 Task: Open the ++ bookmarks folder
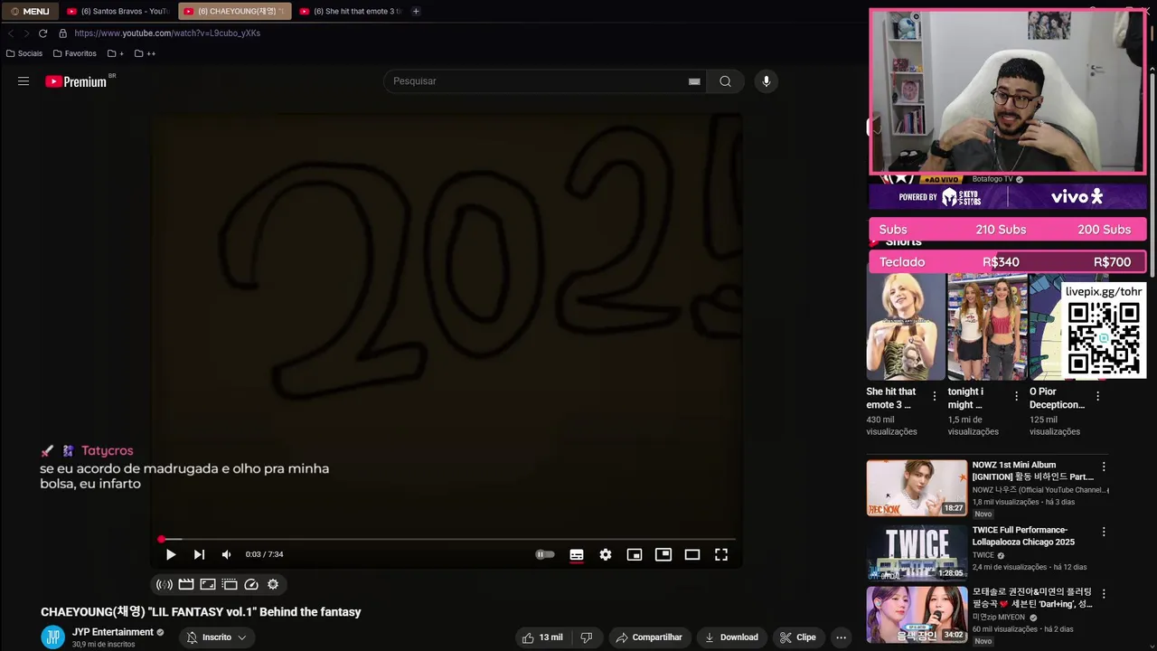[x=145, y=53]
